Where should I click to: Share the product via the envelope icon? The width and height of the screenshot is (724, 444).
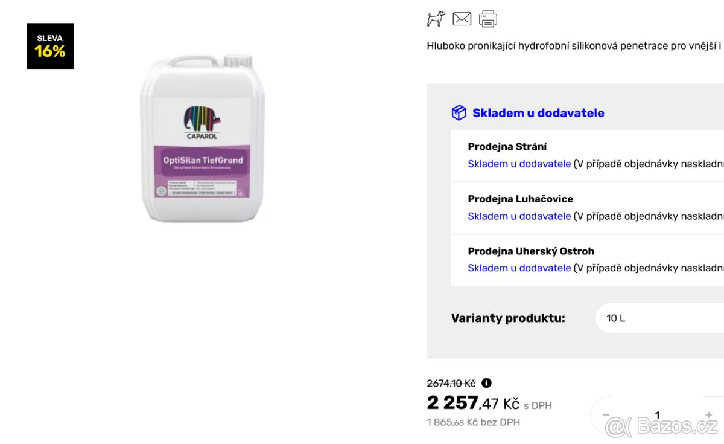(x=462, y=19)
